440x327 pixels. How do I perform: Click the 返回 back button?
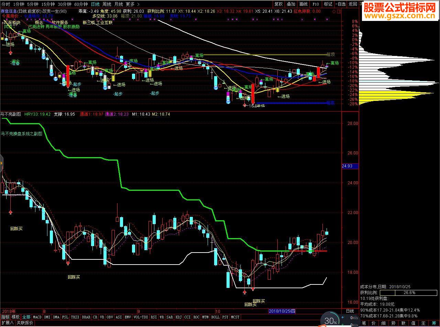[353, 4]
